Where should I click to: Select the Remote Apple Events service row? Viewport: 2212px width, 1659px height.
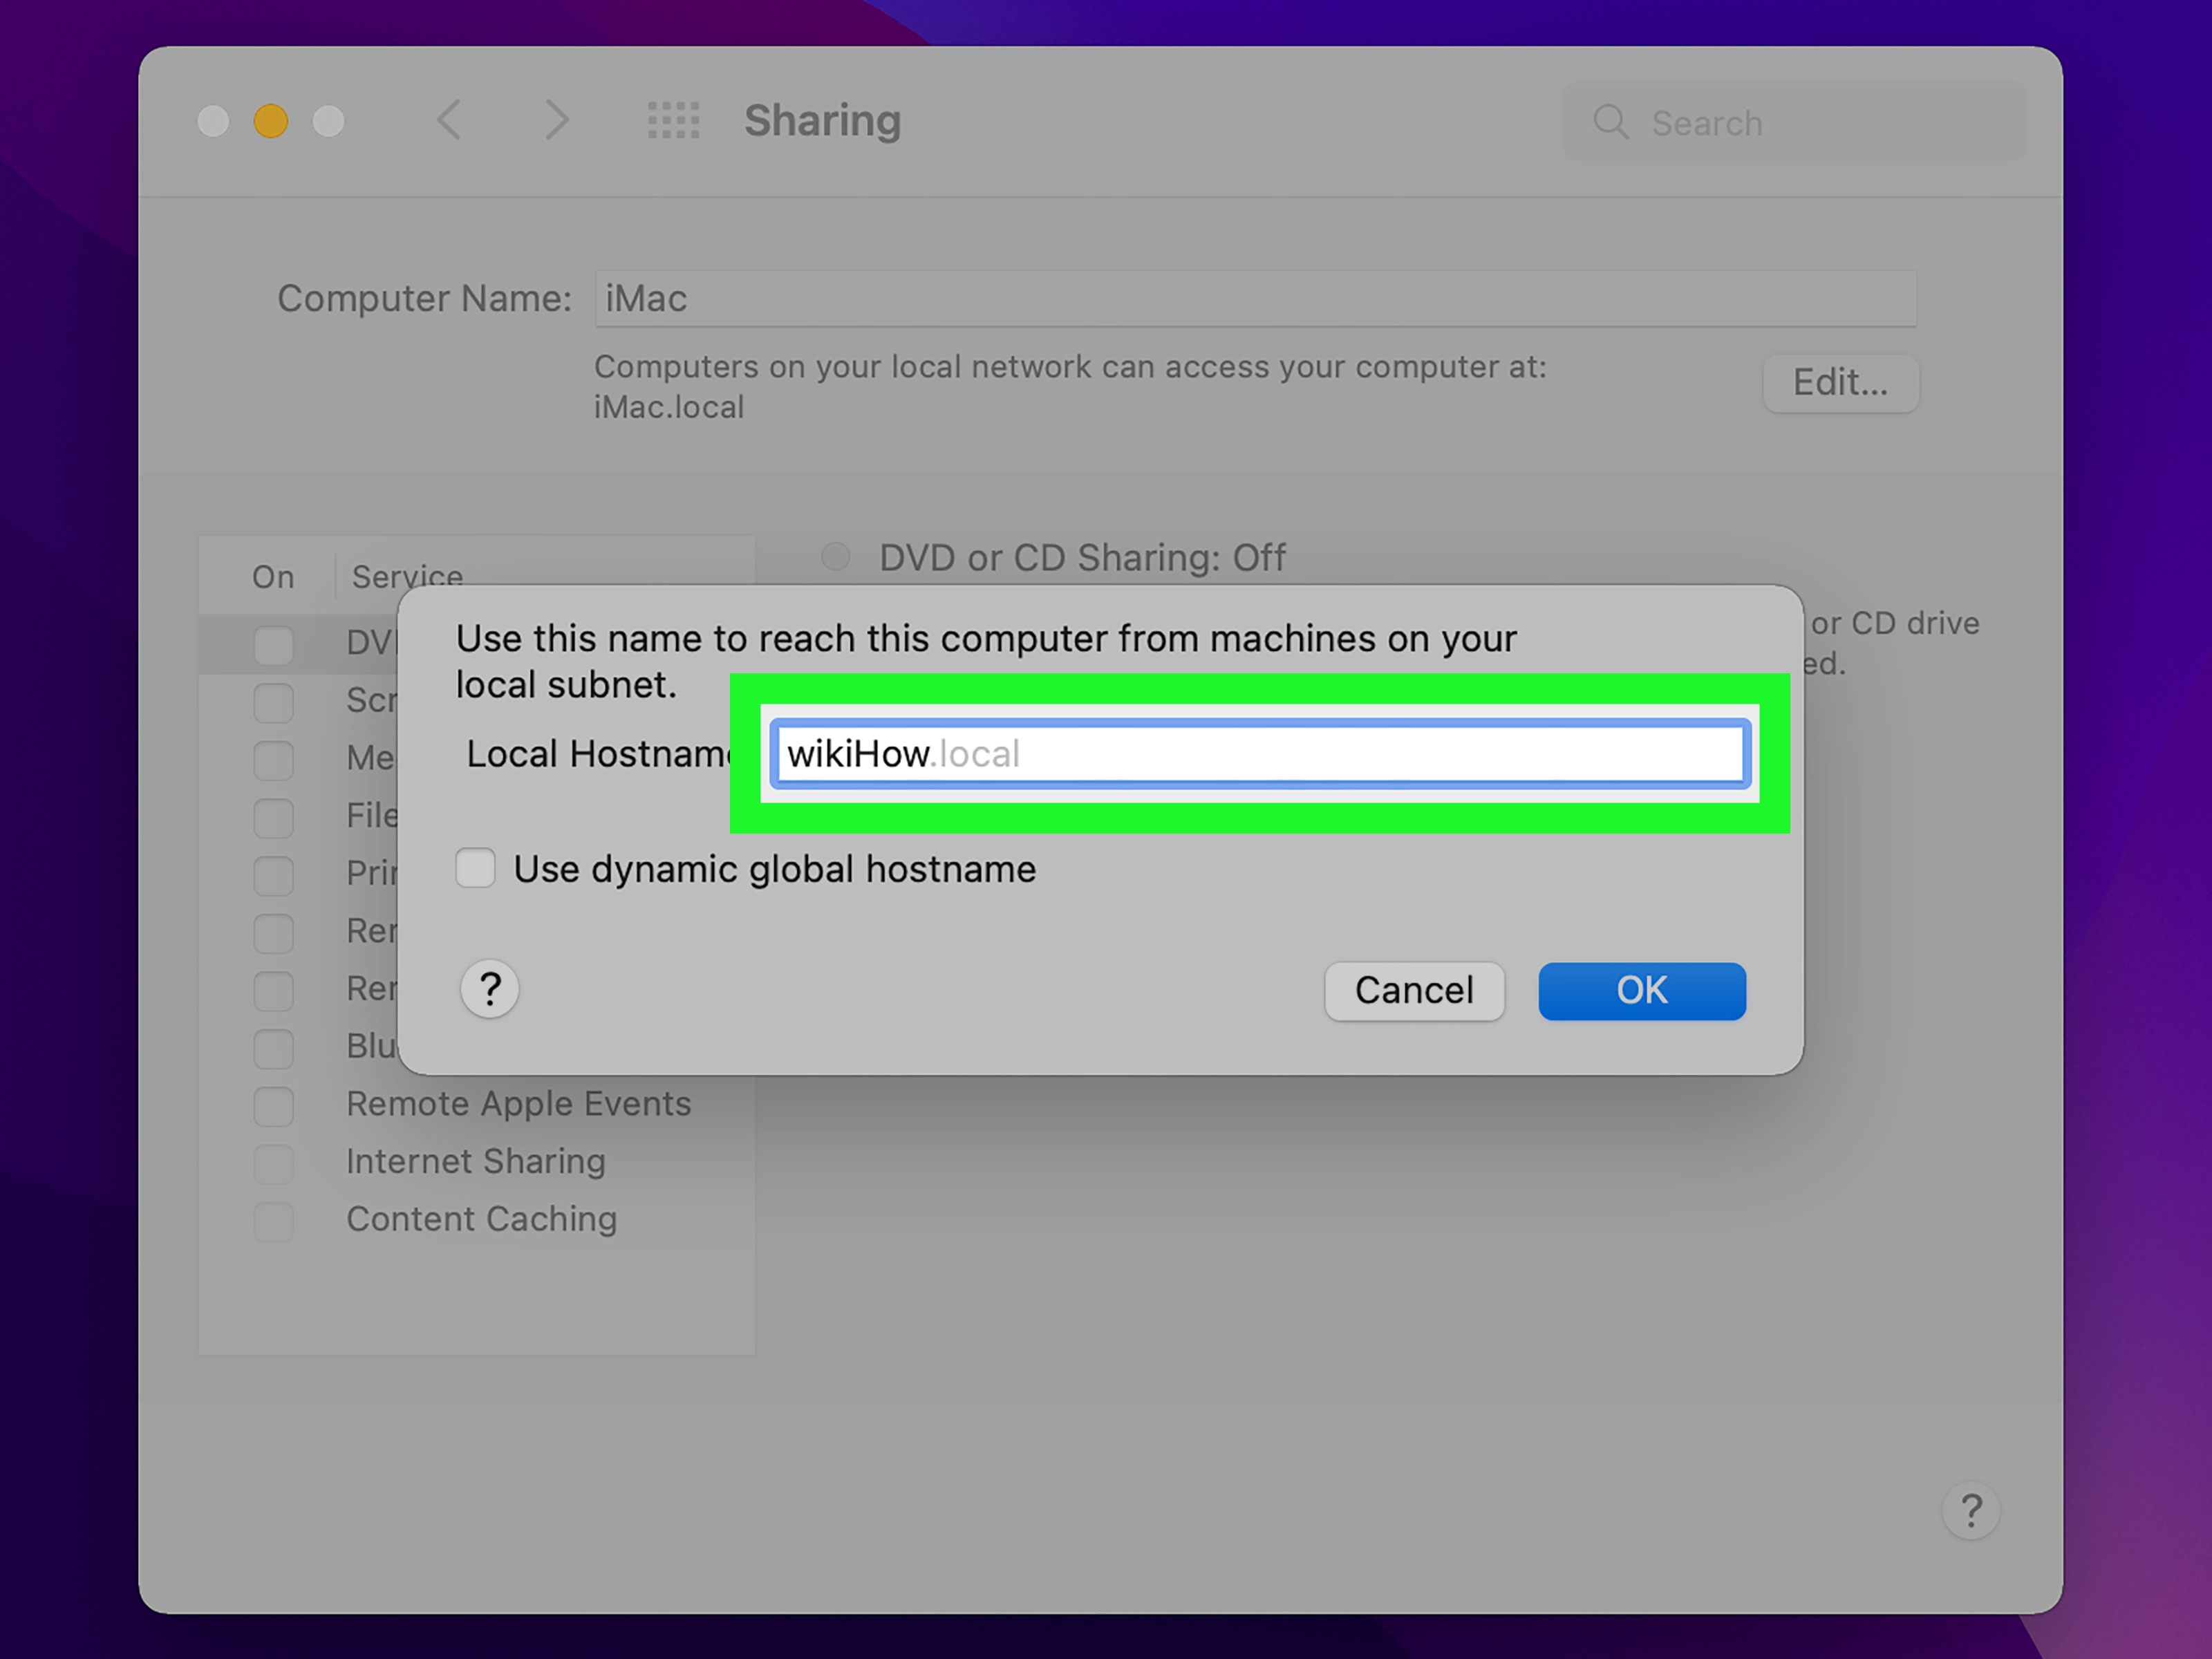pos(518,1103)
